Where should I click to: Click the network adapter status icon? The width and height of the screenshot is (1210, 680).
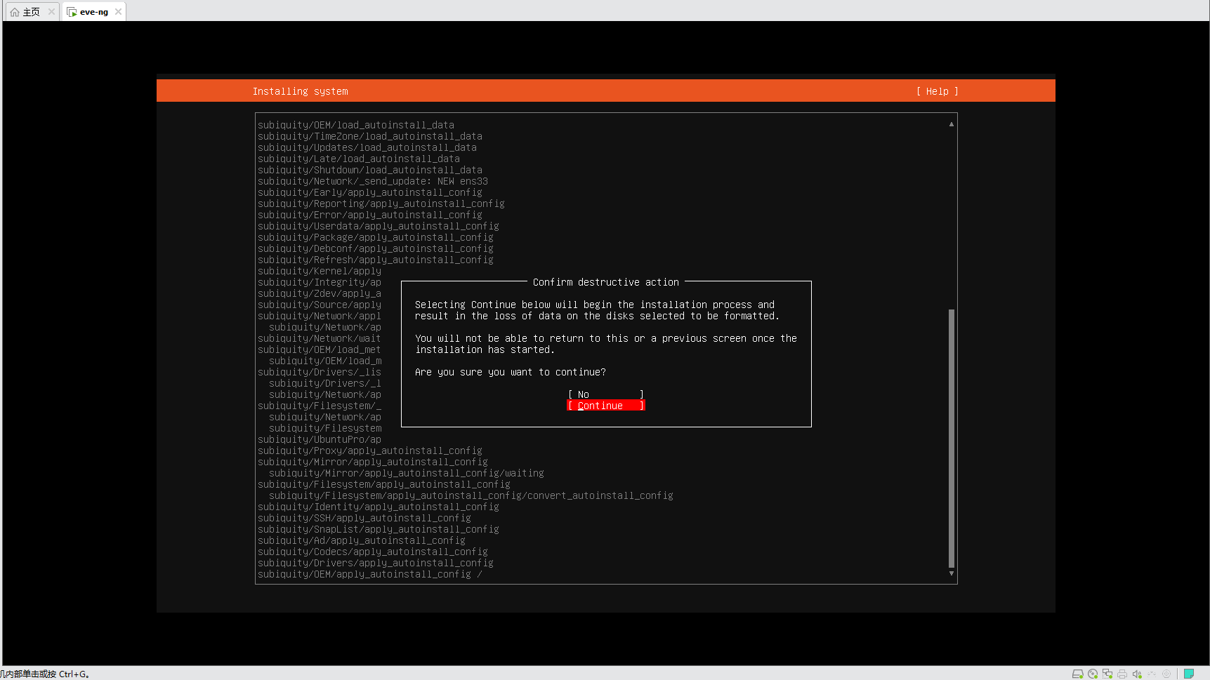[1107, 674]
